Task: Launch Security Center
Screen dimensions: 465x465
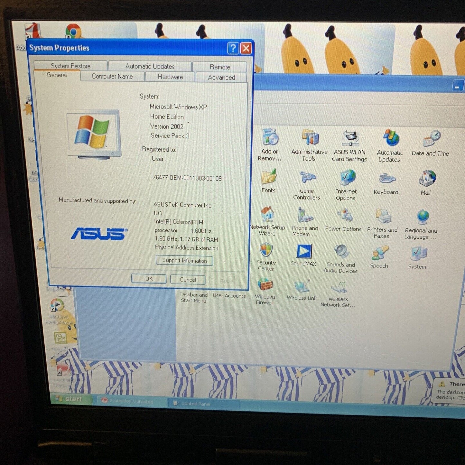Action: pyautogui.click(x=266, y=251)
